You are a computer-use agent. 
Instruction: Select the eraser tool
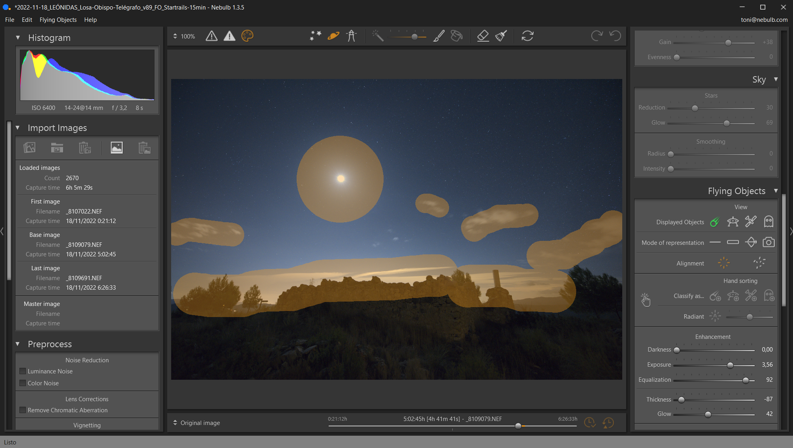coord(483,36)
